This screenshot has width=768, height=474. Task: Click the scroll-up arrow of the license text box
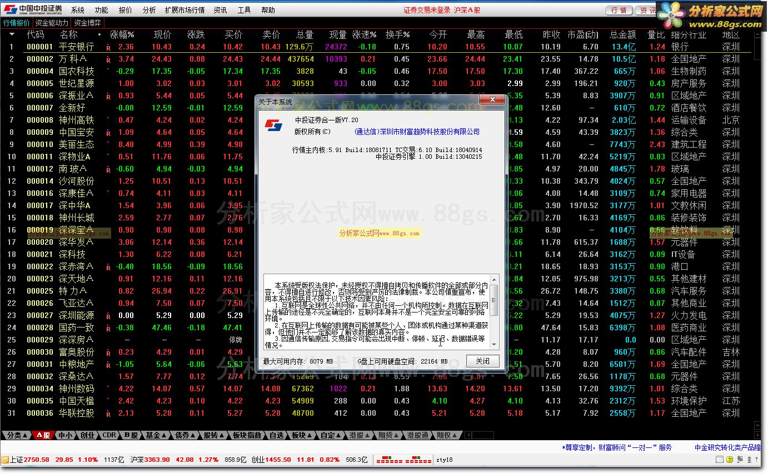click(x=493, y=279)
